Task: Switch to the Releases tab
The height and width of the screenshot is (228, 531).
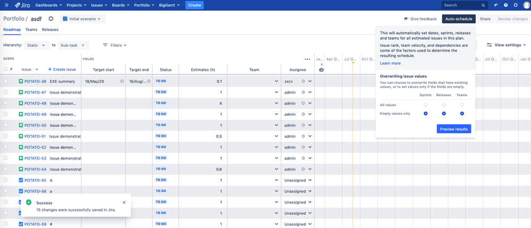Action: 50,29
